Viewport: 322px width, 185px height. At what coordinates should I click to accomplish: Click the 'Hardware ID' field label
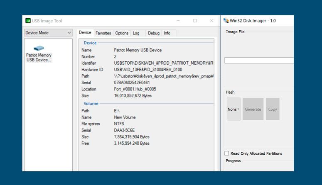click(92, 70)
